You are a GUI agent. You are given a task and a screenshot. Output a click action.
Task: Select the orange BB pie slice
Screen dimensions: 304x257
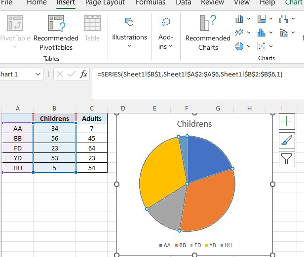coord(209,202)
